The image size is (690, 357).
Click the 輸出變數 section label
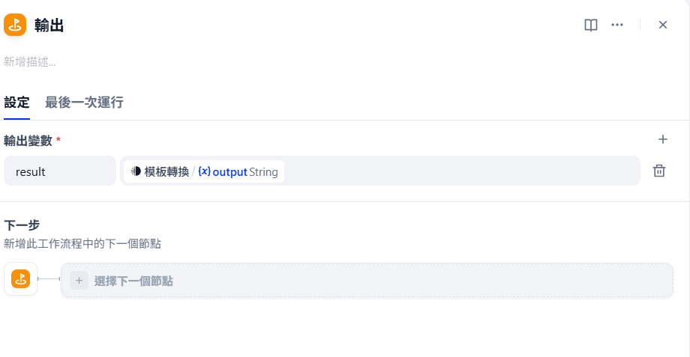(28, 141)
